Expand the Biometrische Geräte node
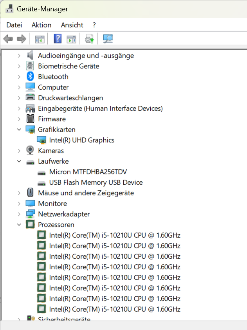Screen dimensions: 247x330 tap(19, 66)
